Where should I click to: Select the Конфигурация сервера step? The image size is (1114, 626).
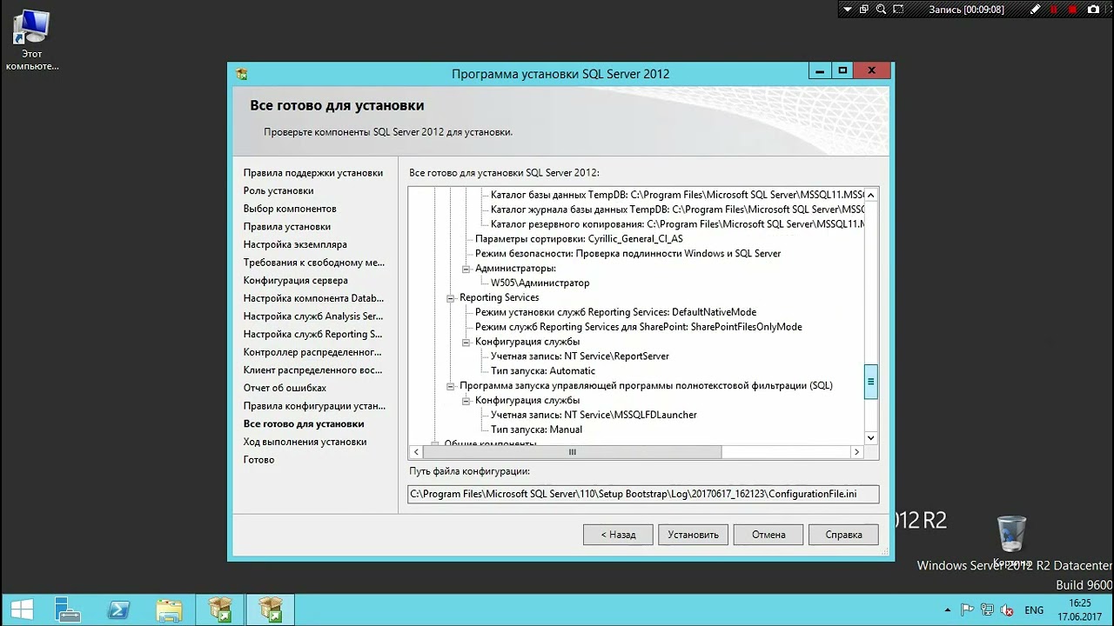click(296, 280)
